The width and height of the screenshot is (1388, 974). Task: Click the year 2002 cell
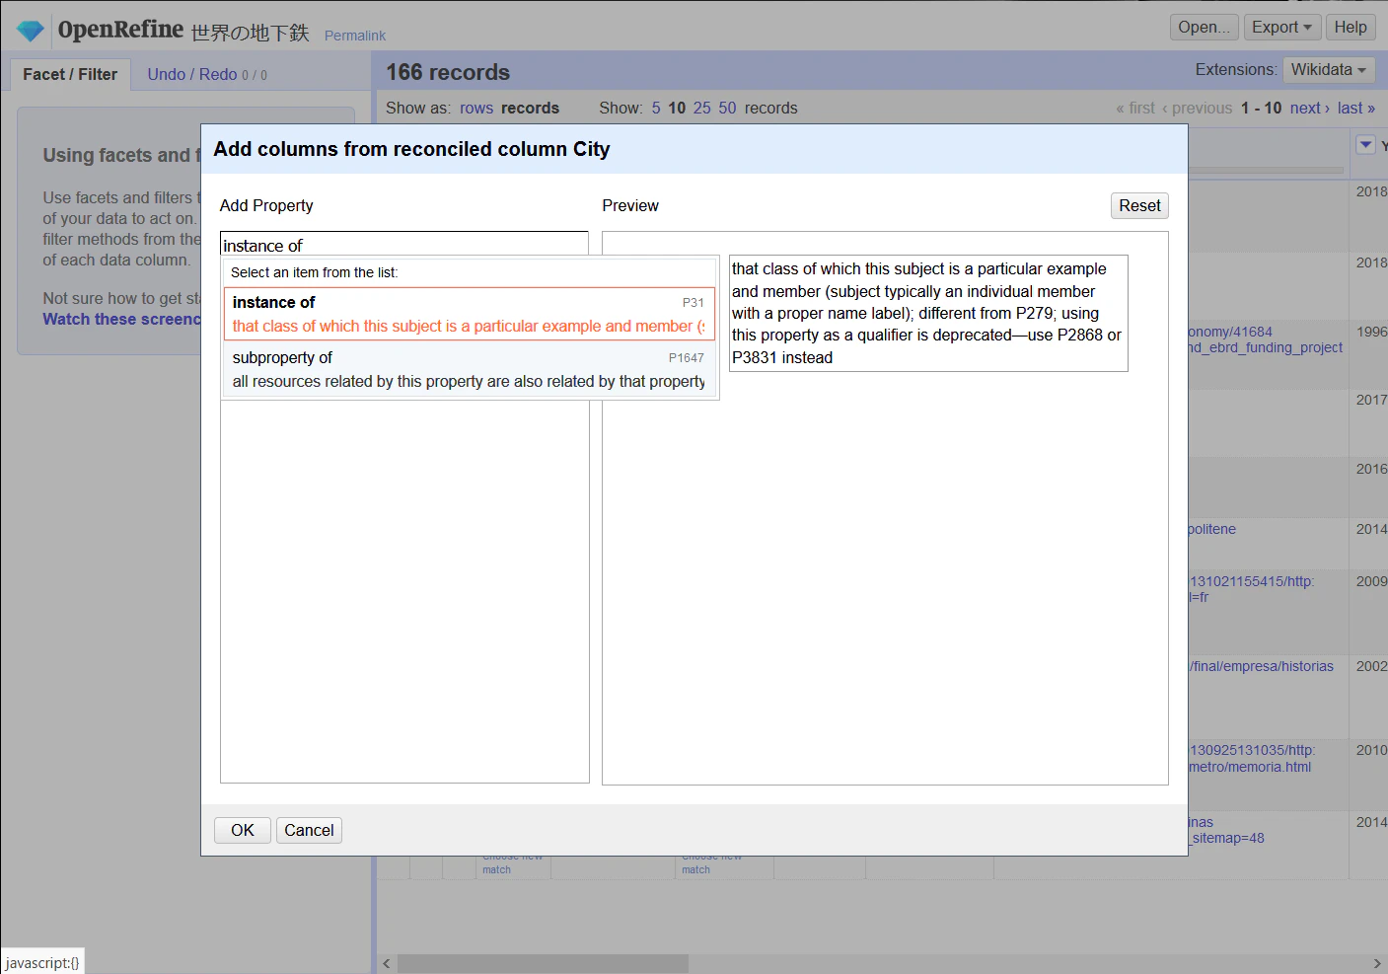(x=1371, y=666)
